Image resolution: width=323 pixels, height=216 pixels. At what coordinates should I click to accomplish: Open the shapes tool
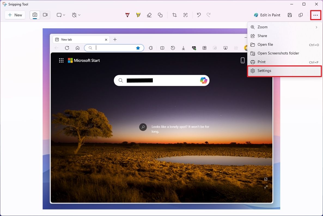tap(160, 15)
